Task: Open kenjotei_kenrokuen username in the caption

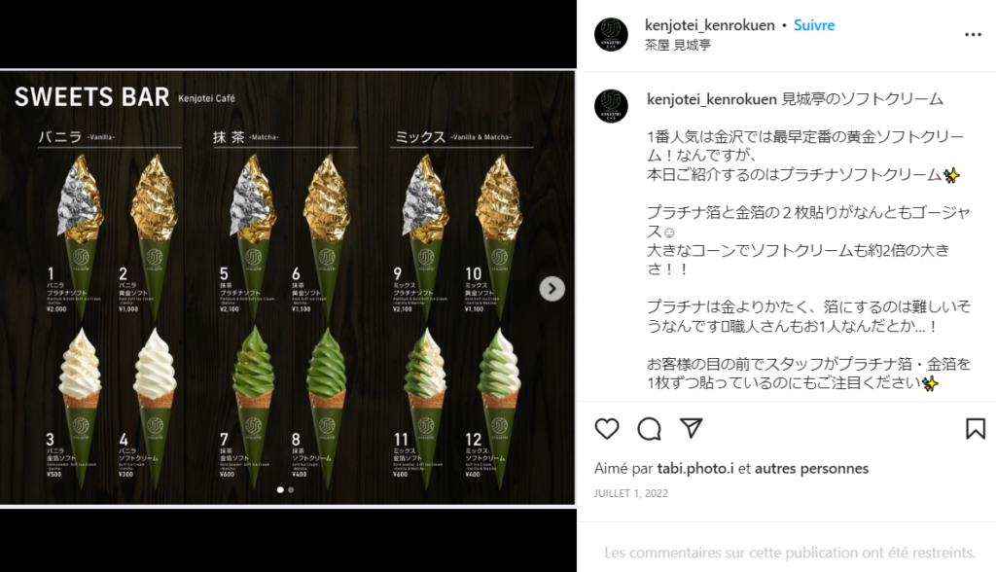Action: pyautogui.click(x=711, y=99)
